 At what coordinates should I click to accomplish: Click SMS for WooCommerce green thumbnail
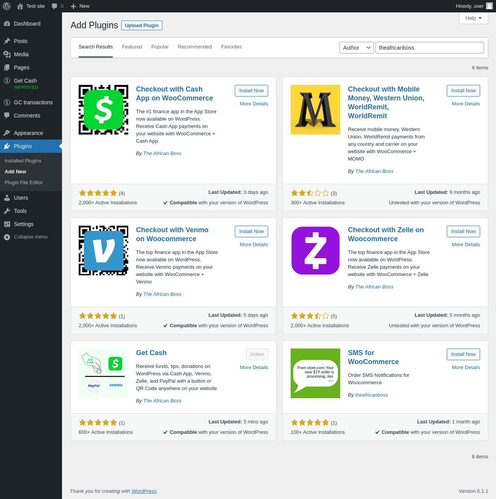click(315, 373)
